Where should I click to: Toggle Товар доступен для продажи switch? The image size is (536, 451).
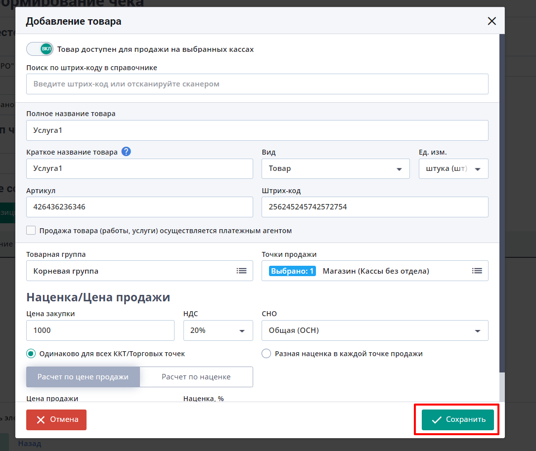pos(40,49)
